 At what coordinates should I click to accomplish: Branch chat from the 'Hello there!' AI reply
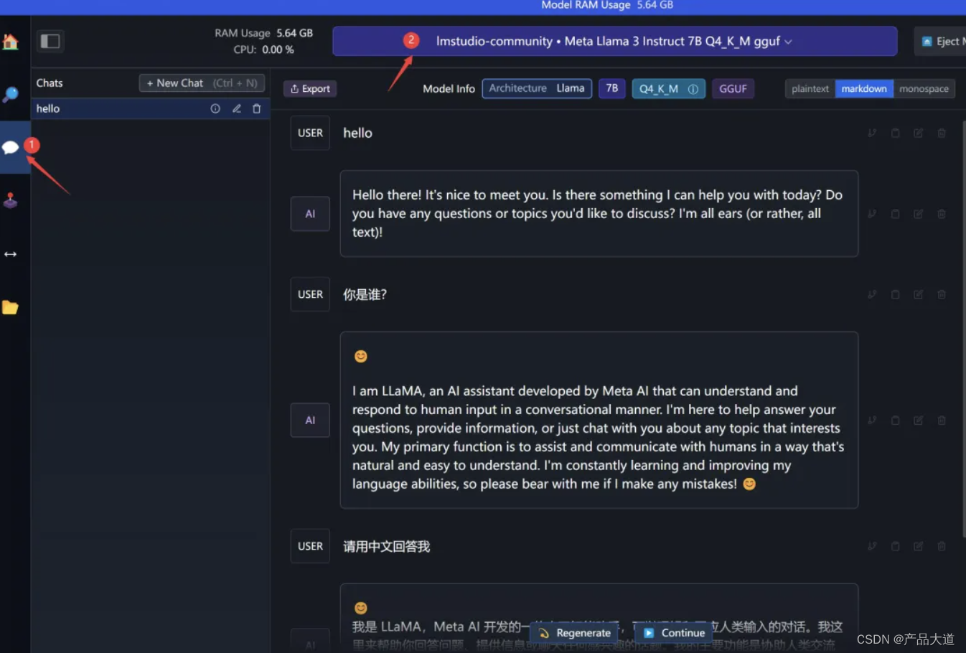point(872,214)
